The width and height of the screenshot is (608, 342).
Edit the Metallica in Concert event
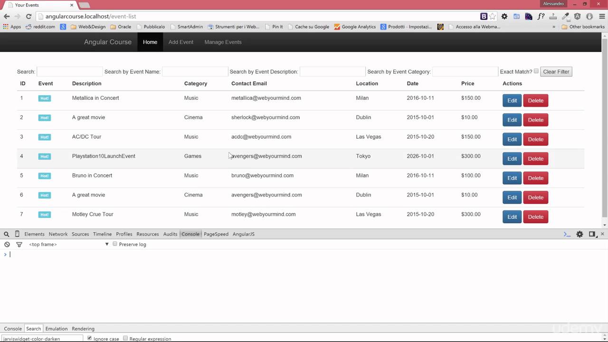point(512,101)
